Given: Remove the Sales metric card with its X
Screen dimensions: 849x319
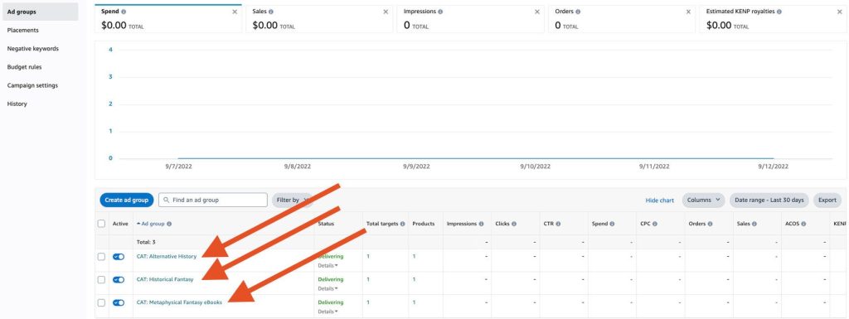Looking at the screenshot, I should pos(386,12).
